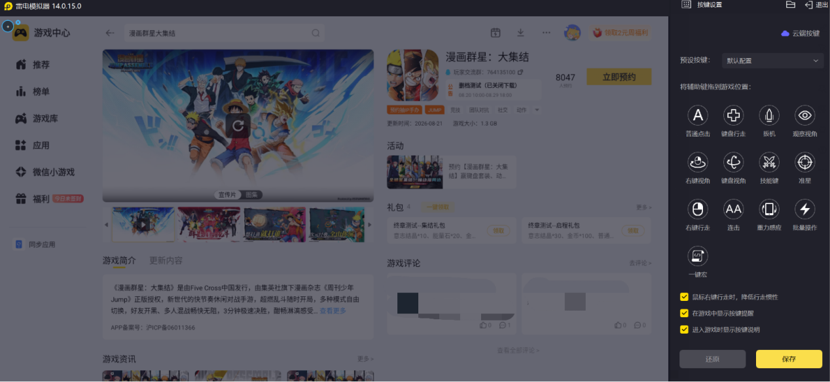Open the folder icon in key settings header
This screenshot has width=830, height=382.
click(790, 5)
